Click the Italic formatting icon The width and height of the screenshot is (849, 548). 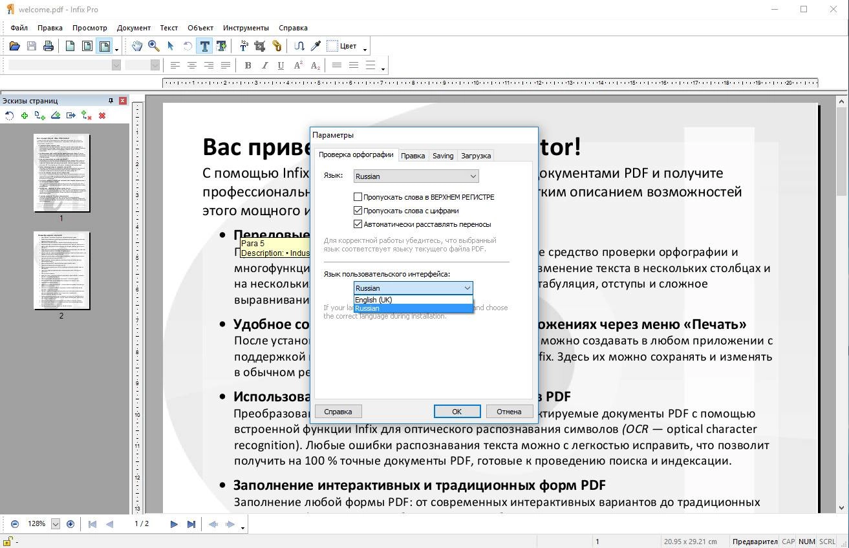[x=264, y=65]
